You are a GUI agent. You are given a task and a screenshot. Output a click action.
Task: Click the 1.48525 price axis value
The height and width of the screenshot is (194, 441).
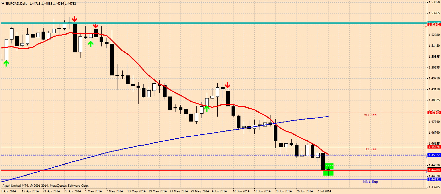click(x=434, y=100)
